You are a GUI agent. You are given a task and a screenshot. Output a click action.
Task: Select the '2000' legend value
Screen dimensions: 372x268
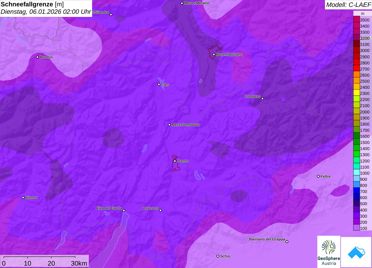click(365, 112)
